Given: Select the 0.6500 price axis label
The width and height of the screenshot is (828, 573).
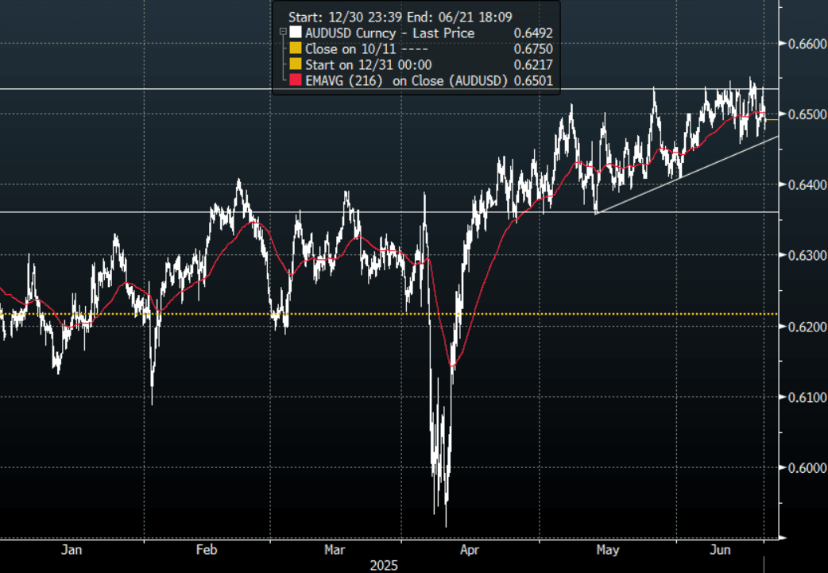Looking at the screenshot, I should coord(807,114).
